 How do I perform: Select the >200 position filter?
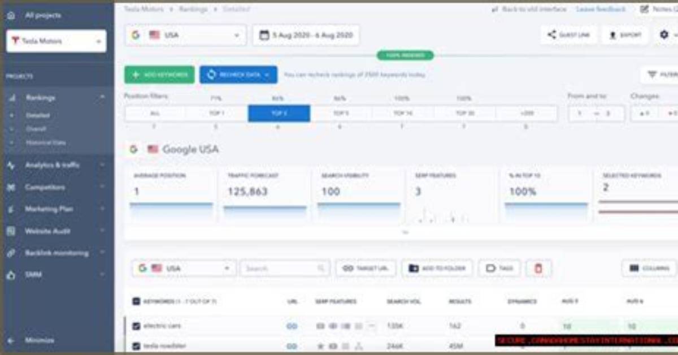[526, 113]
